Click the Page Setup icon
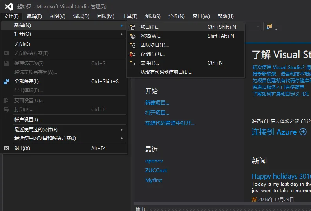Screen dimensions: 311x211 pyautogui.click(x=6, y=101)
